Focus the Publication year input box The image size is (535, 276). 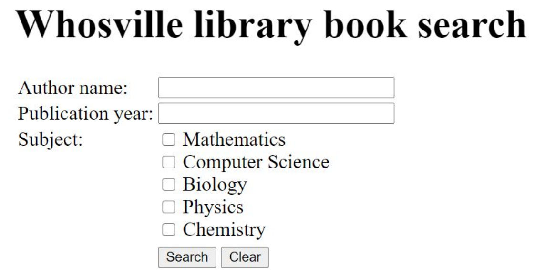point(276,113)
